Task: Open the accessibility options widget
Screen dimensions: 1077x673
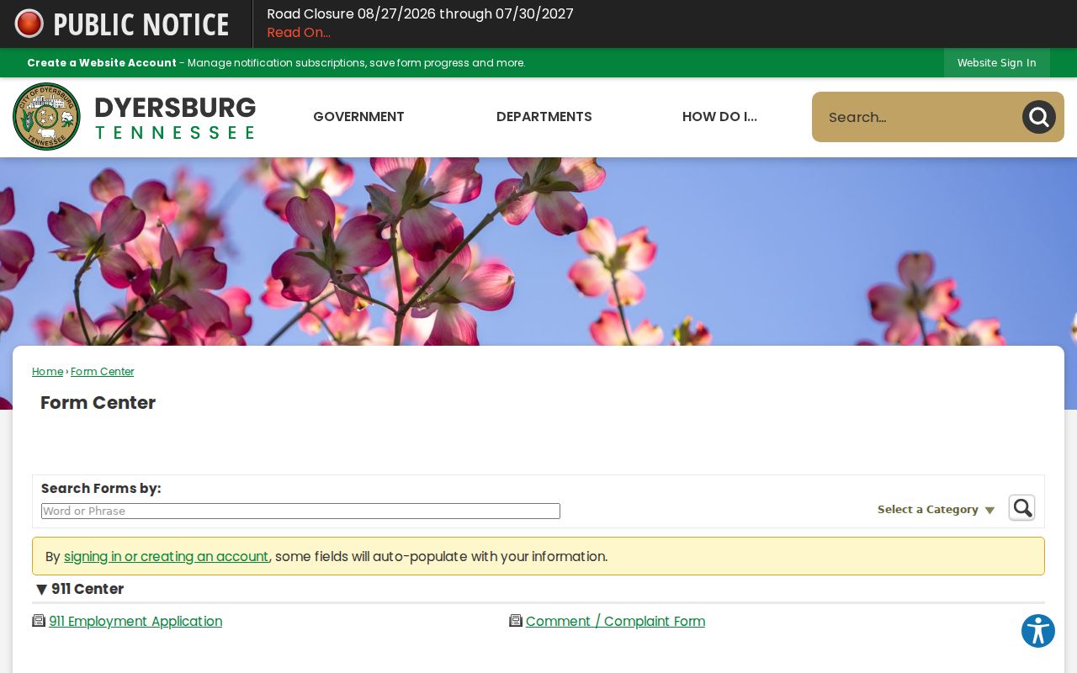Action: click(1038, 631)
